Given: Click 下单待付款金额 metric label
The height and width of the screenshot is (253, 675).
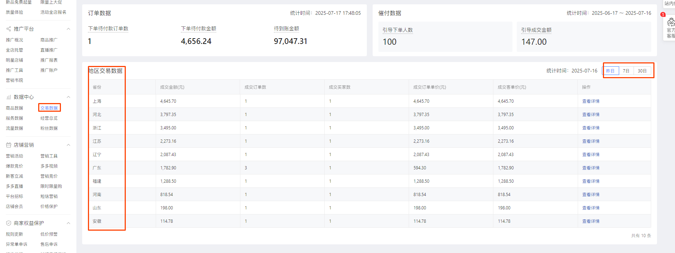Looking at the screenshot, I should click(x=199, y=28).
